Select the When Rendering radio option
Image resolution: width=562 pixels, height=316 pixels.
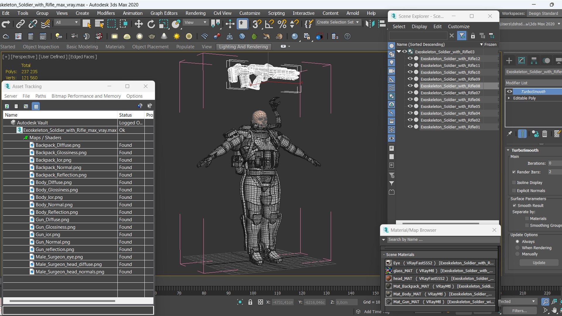click(x=517, y=248)
